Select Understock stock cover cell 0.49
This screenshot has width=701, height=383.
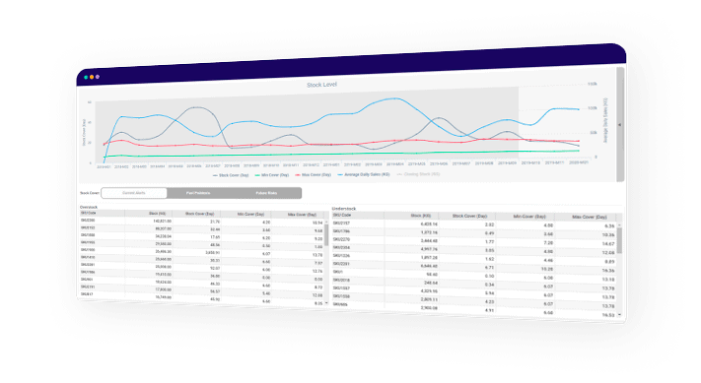pos(490,233)
